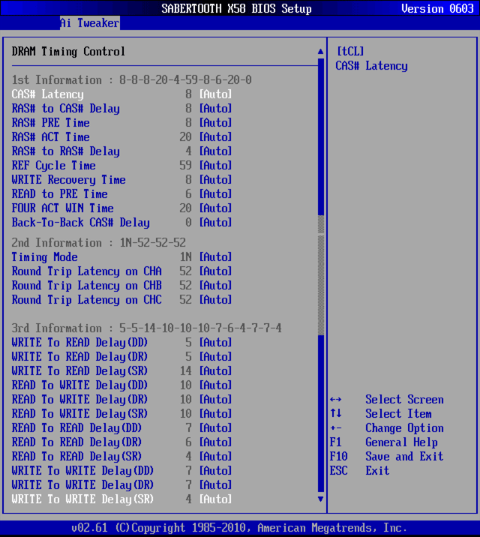Click the DRAM Timing Control heading

68,51
